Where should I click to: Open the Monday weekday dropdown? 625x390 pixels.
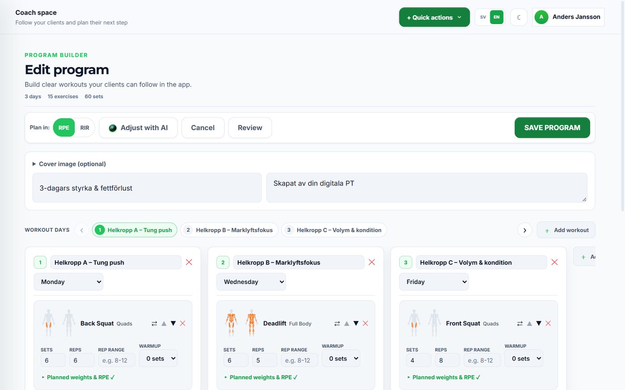[69, 282]
